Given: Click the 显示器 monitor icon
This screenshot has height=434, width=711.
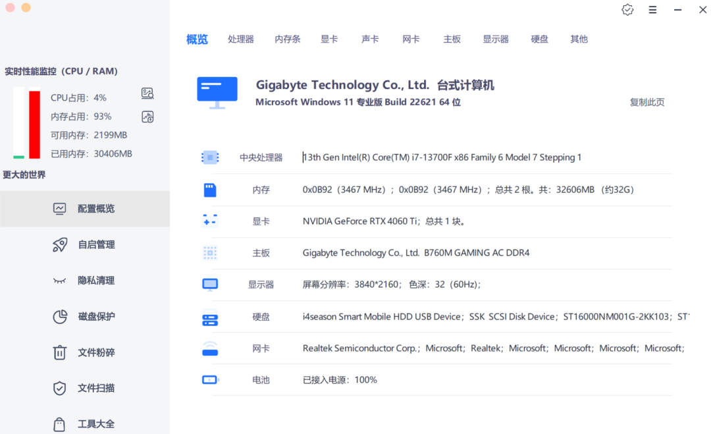Looking at the screenshot, I should coord(210,285).
